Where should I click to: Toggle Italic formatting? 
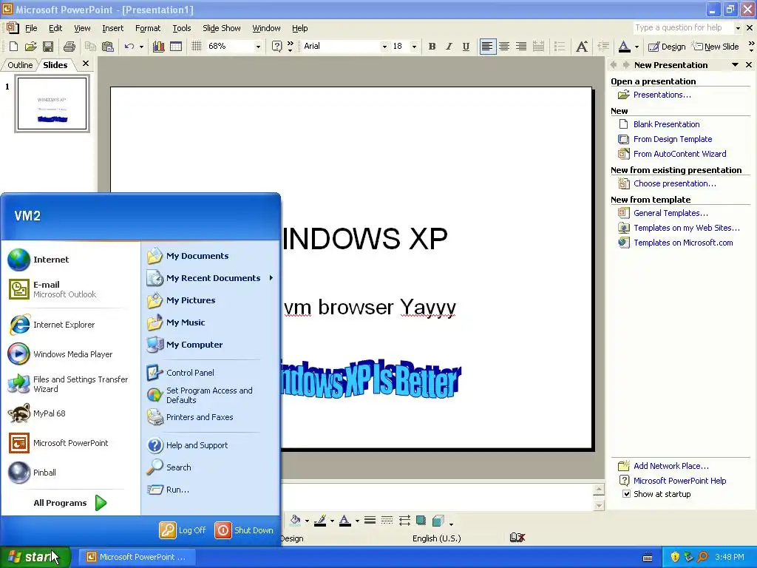(x=449, y=47)
